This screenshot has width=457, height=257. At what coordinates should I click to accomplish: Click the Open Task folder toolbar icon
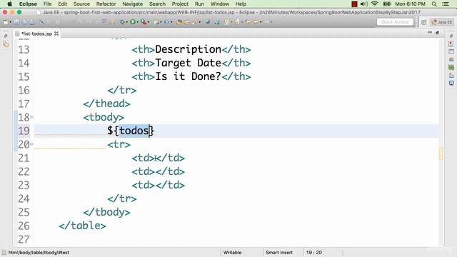186,22
